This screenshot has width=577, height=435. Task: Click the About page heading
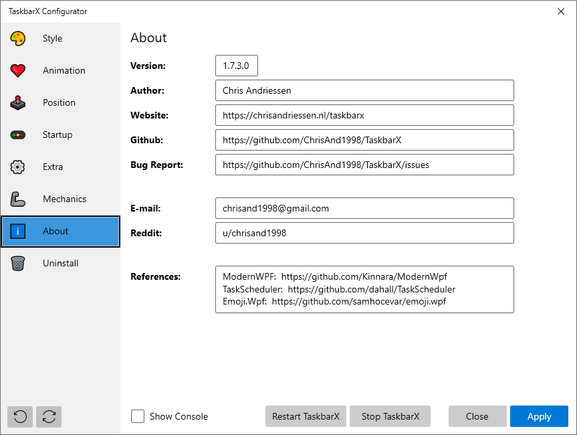click(x=148, y=37)
